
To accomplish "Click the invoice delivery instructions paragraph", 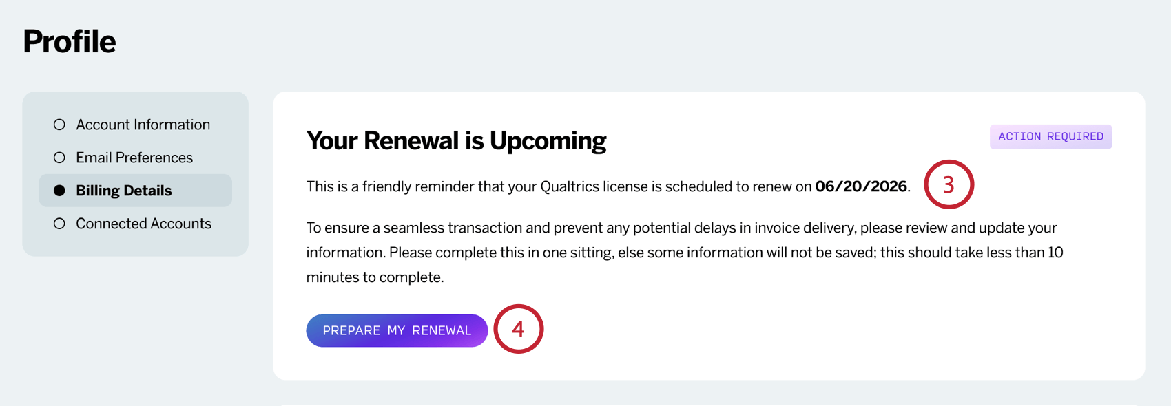I will (x=682, y=252).
